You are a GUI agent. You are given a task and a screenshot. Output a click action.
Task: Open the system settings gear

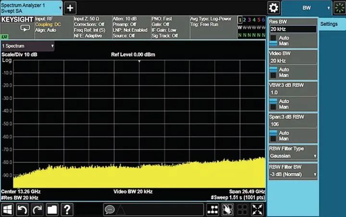(274, 8)
